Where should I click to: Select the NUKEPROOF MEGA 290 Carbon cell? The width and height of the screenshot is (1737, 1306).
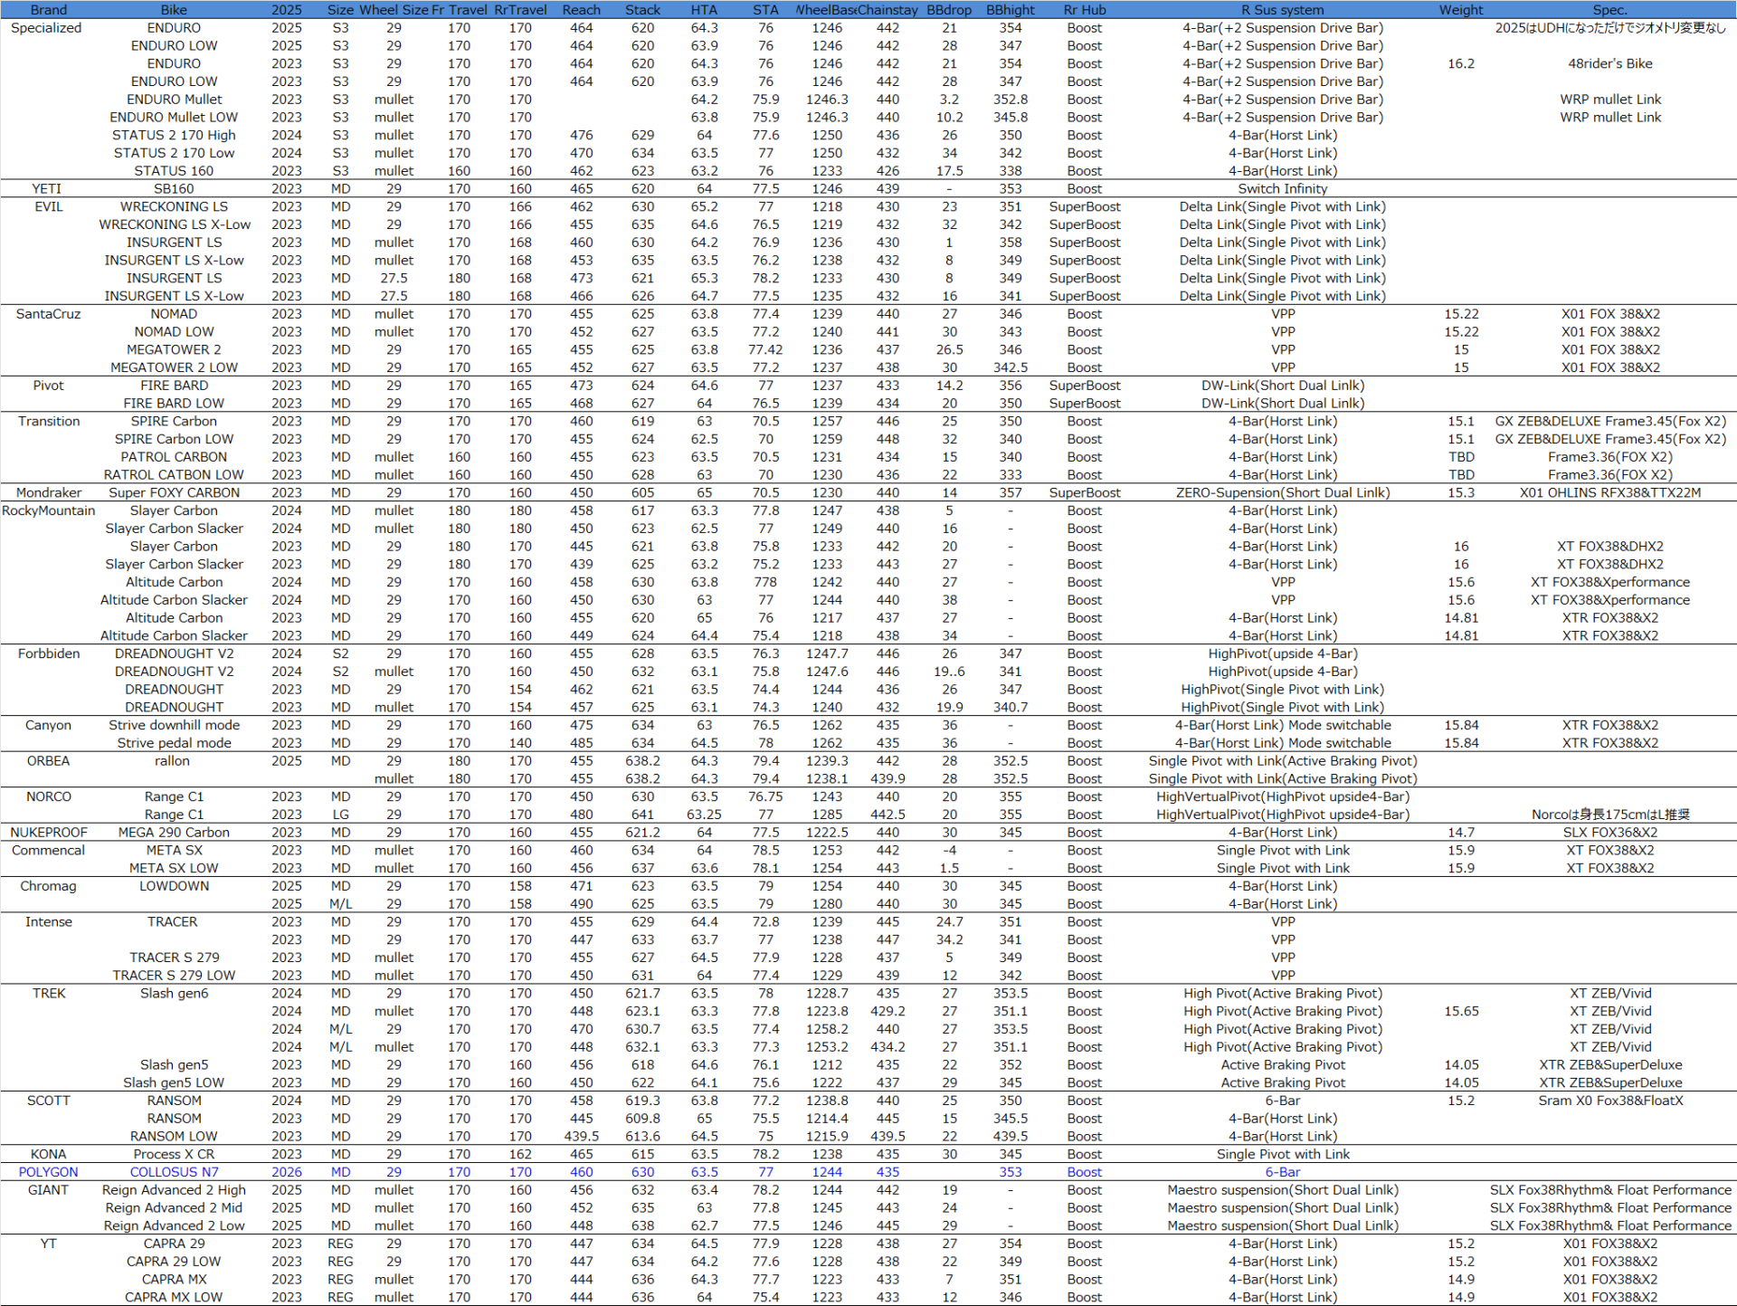174,833
